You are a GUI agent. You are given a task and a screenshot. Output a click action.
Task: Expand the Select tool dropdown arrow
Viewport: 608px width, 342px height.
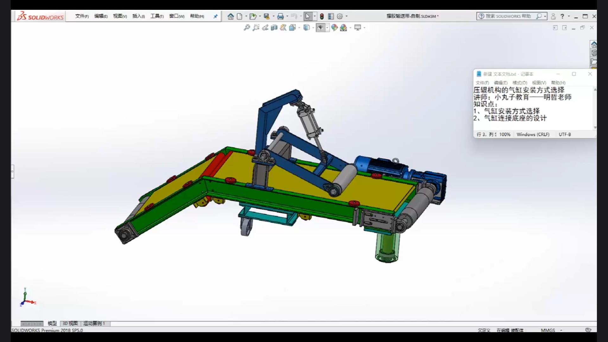point(314,16)
